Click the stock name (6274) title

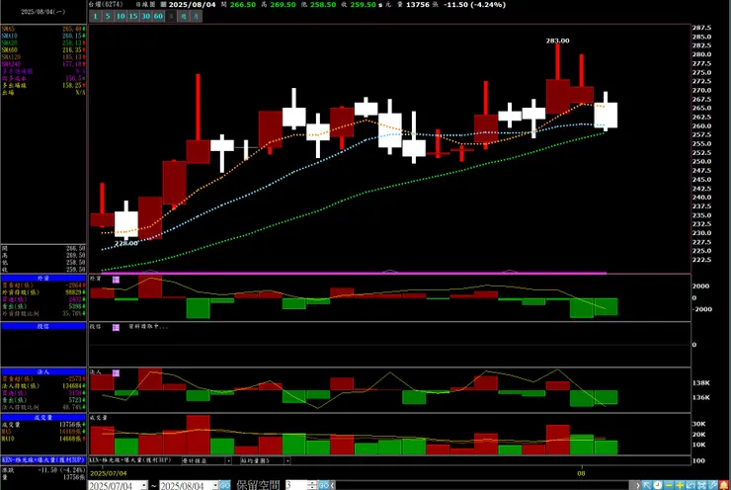coord(106,4)
